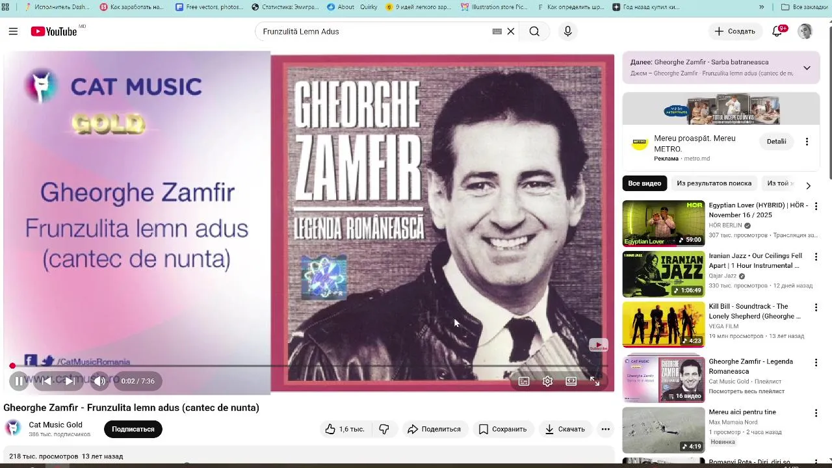Click Посмотреть весь плейлист link
The width and height of the screenshot is (832, 468).
[746, 391]
